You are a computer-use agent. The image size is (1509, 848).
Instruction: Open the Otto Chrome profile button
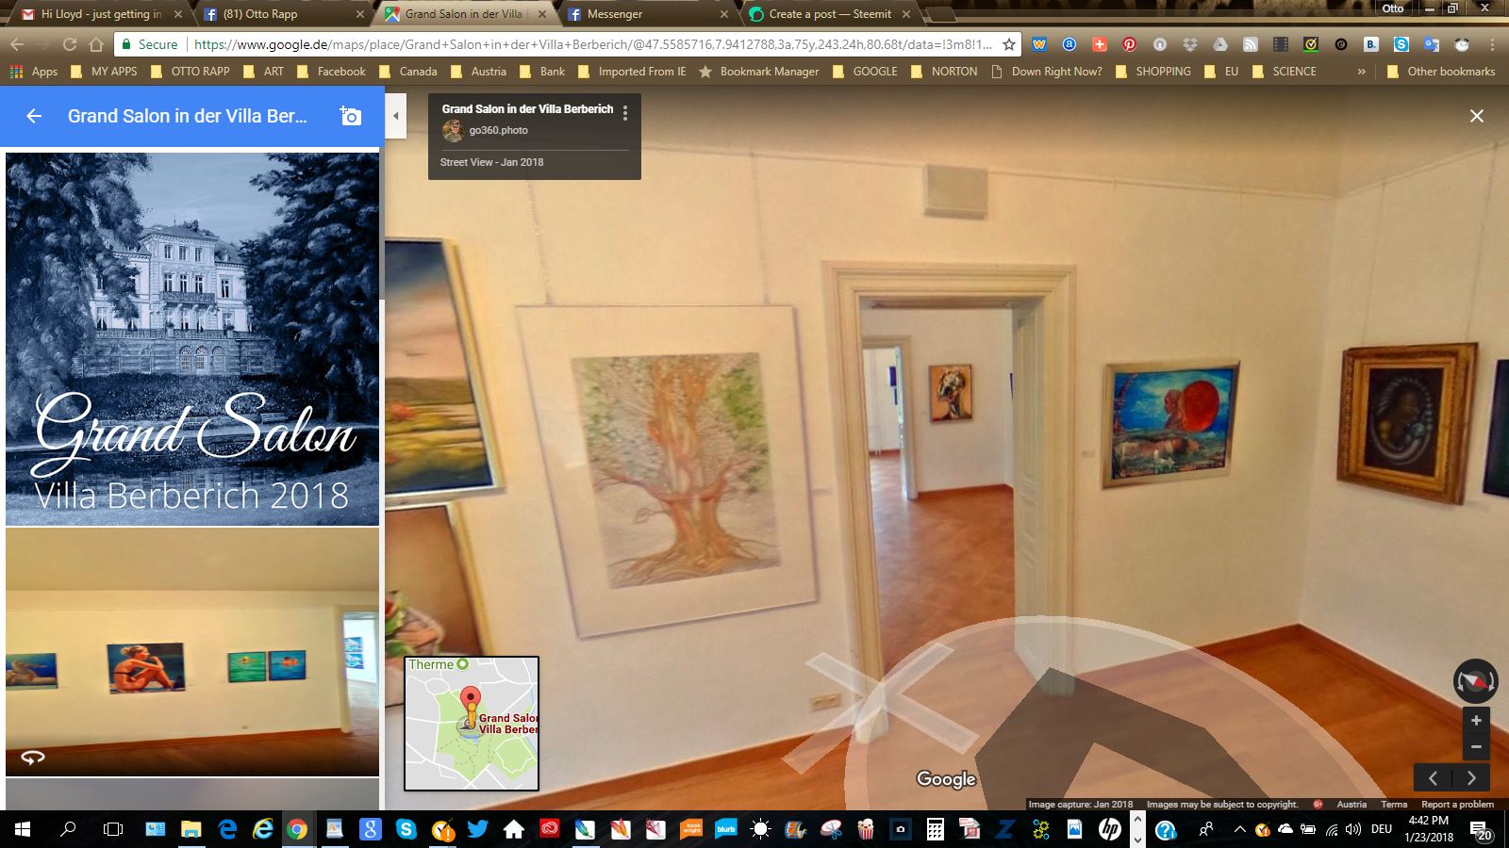click(x=1393, y=8)
